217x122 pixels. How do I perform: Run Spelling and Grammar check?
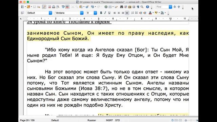[63, 7]
